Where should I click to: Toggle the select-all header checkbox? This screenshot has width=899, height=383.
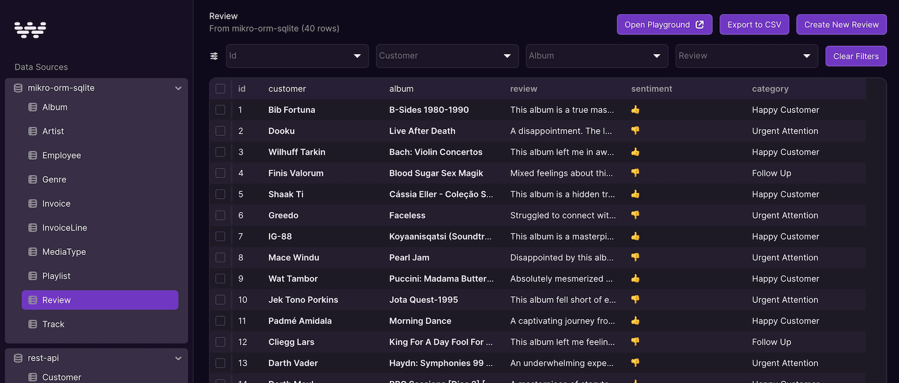[x=221, y=89]
